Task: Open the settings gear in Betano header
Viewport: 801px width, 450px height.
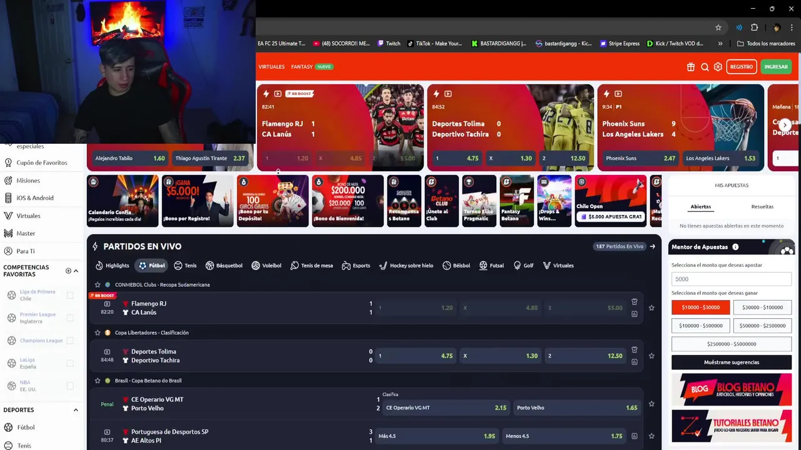Action: (718, 67)
